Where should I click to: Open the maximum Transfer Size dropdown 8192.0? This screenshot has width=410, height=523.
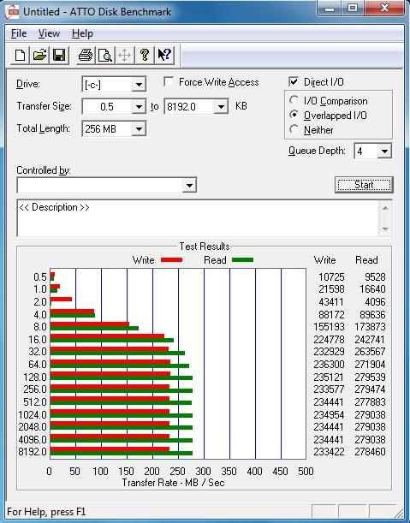click(x=221, y=107)
